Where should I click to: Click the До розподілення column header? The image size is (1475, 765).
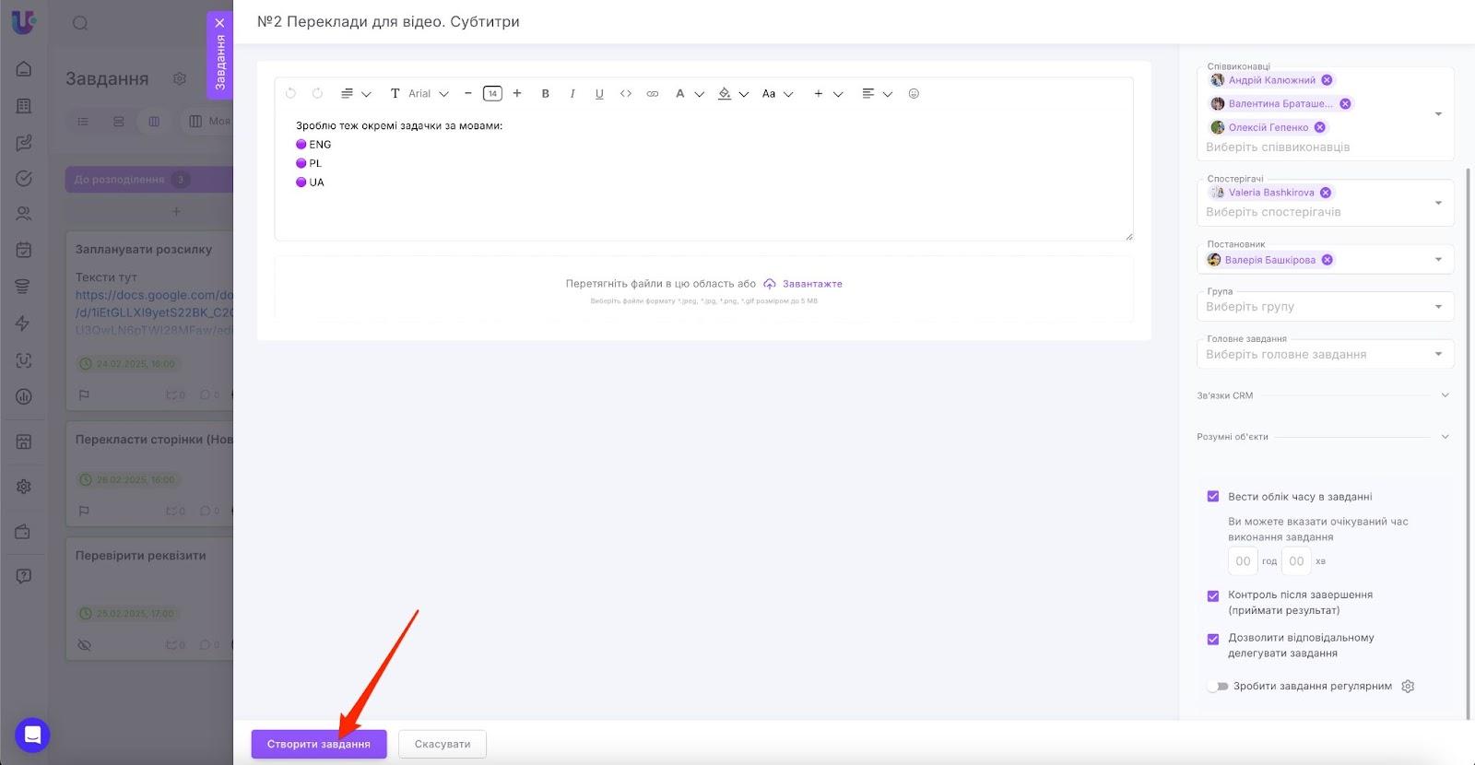click(x=147, y=180)
